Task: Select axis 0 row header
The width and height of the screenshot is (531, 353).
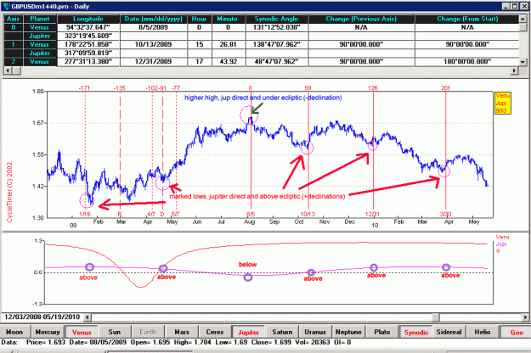Action: click(14, 27)
